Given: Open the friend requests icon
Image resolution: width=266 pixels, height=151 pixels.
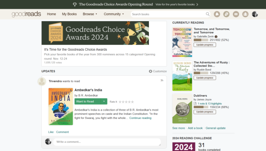Looking at the screenshot, I should point(245,14).
